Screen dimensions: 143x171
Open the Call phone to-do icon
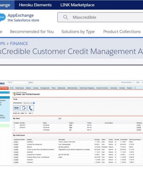31,108
